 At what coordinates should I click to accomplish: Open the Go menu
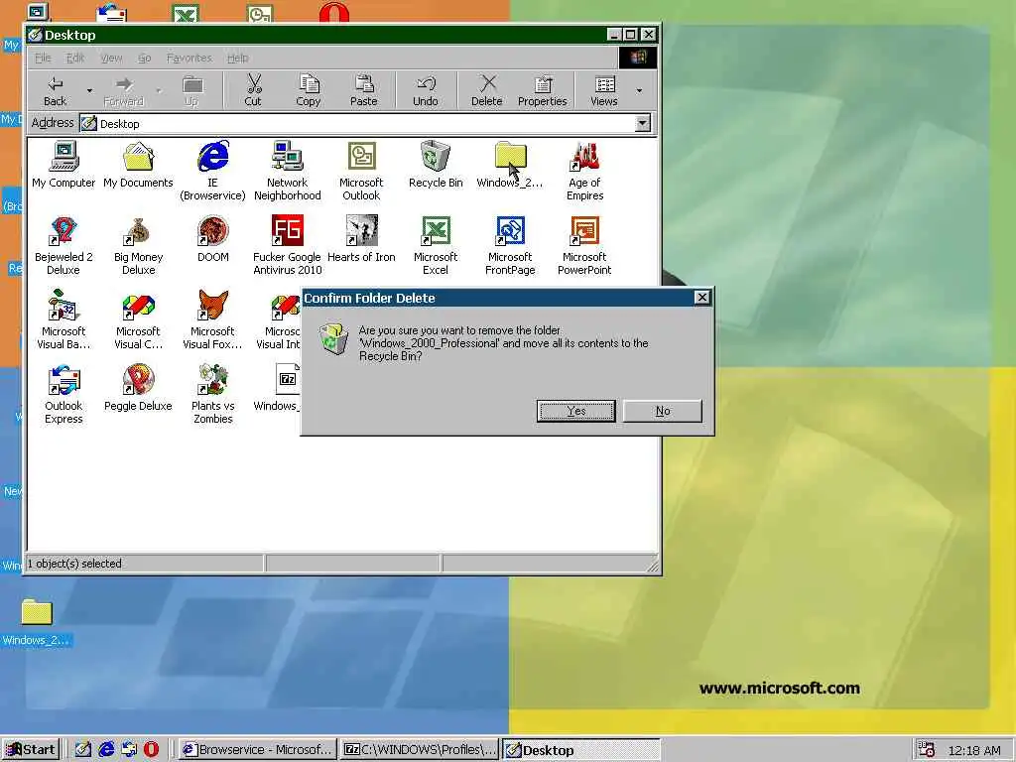[145, 58]
